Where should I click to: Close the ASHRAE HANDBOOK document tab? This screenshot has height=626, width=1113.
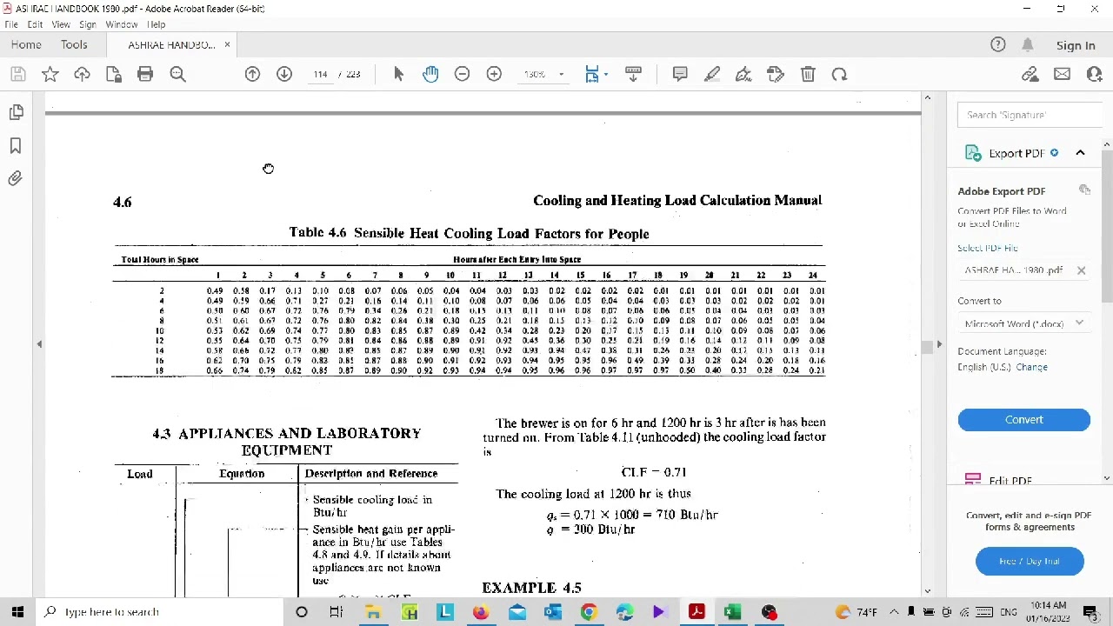click(227, 45)
